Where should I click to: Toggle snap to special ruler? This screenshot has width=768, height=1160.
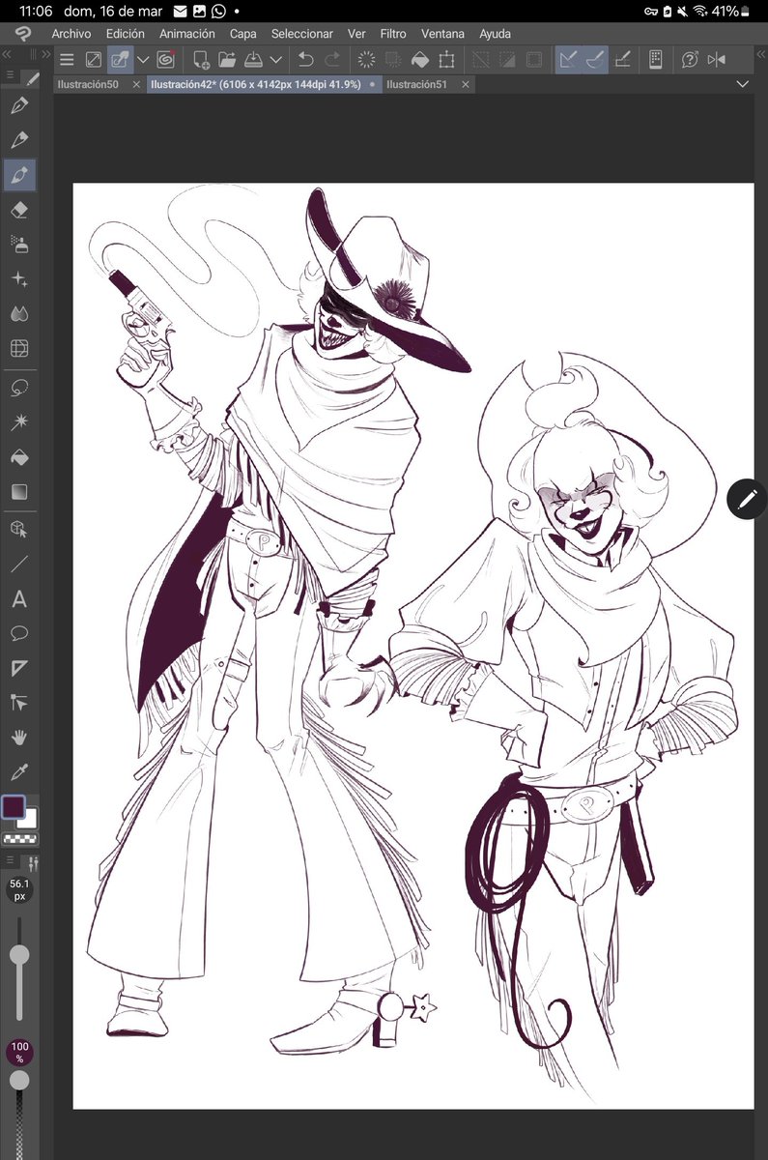[x=595, y=60]
